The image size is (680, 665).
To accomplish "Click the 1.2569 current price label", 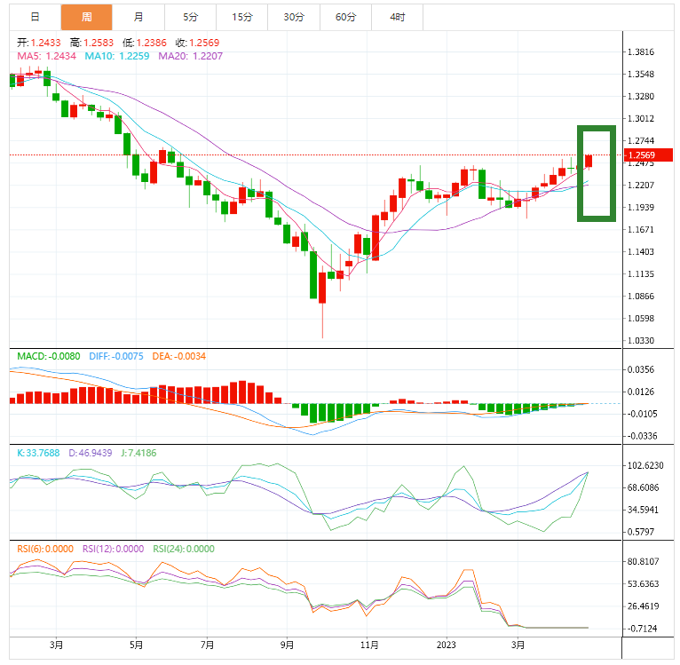I will [x=648, y=155].
